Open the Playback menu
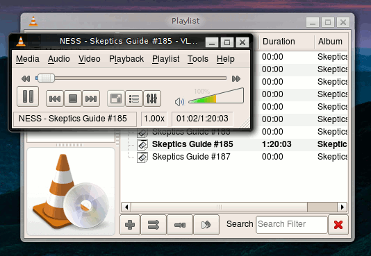The width and height of the screenshot is (371, 256). (126, 59)
